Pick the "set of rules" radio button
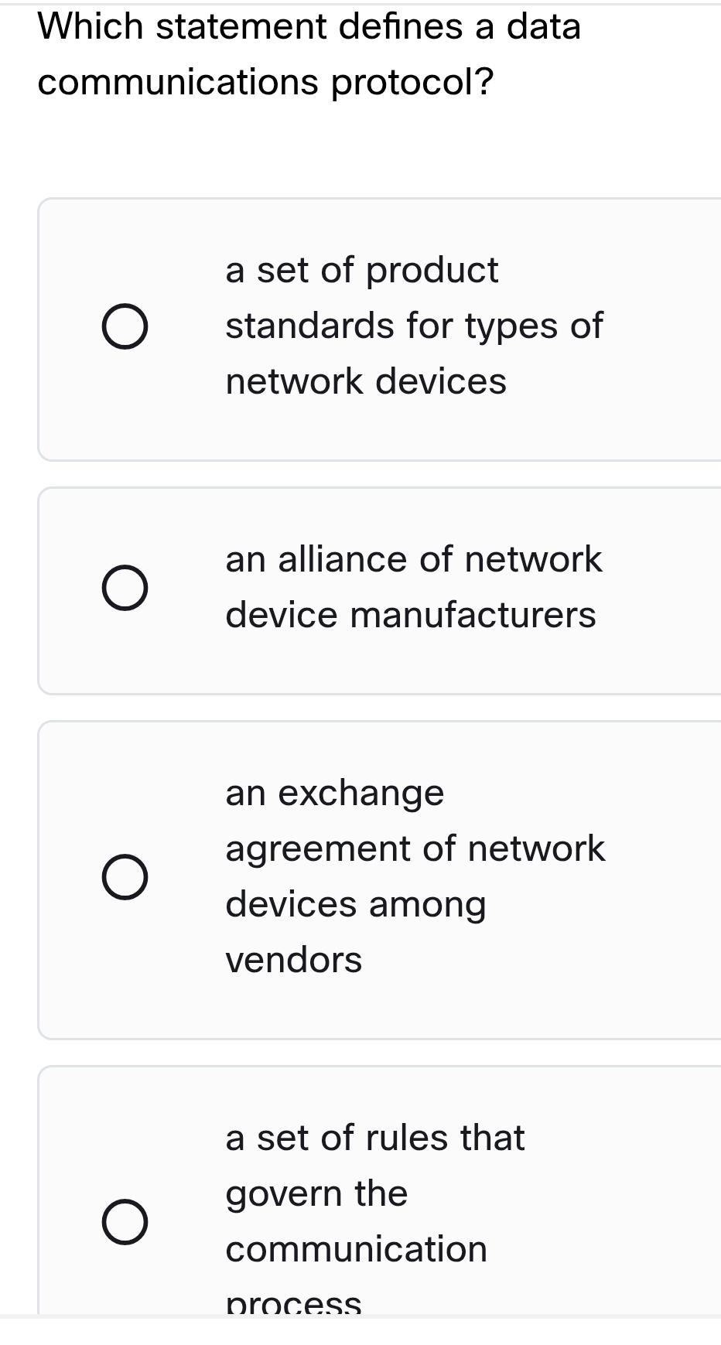The height and width of the screenshot is (1345, 721). click(125, 1222)
